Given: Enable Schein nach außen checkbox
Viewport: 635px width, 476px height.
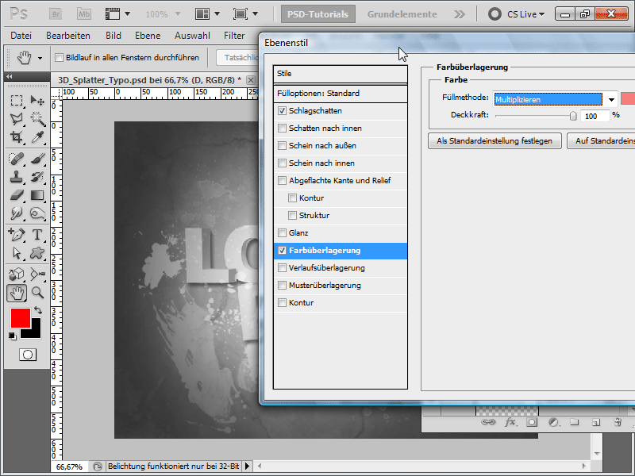Looking at the screenshot, I should [283, 146].
